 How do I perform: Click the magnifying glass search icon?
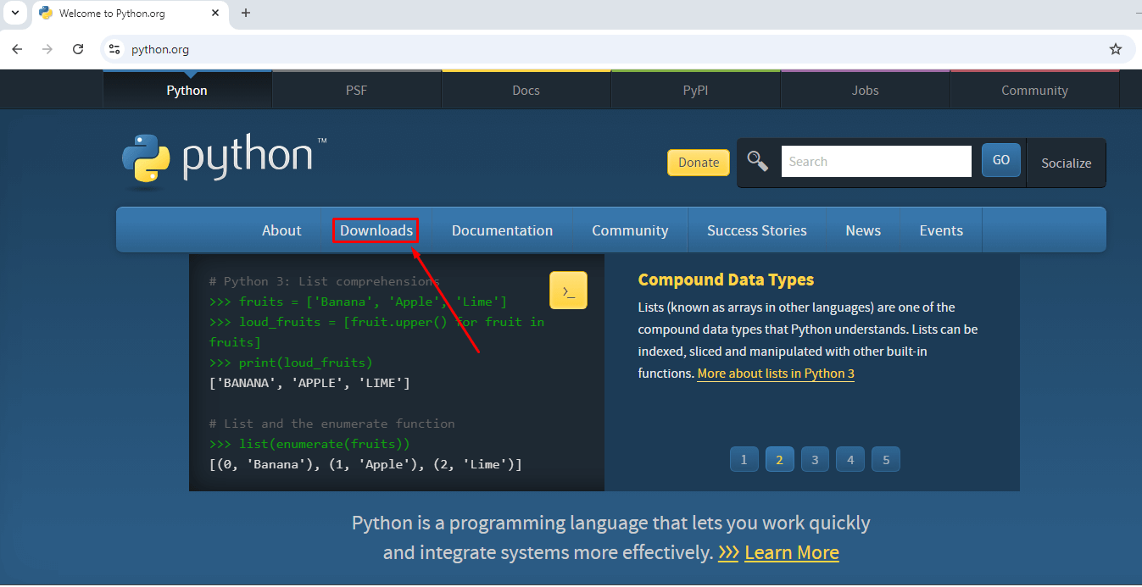point(757,161)
